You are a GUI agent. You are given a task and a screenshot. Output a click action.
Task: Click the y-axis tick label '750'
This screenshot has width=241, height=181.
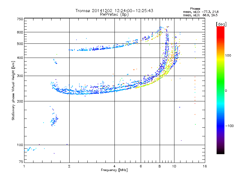tap(20, 19)
